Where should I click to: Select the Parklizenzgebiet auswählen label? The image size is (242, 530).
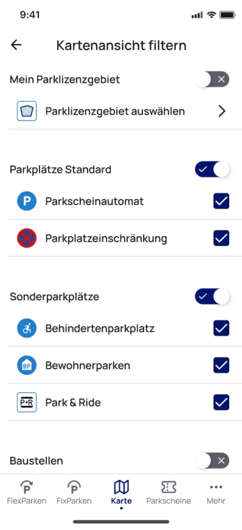[x=115, y=111]
